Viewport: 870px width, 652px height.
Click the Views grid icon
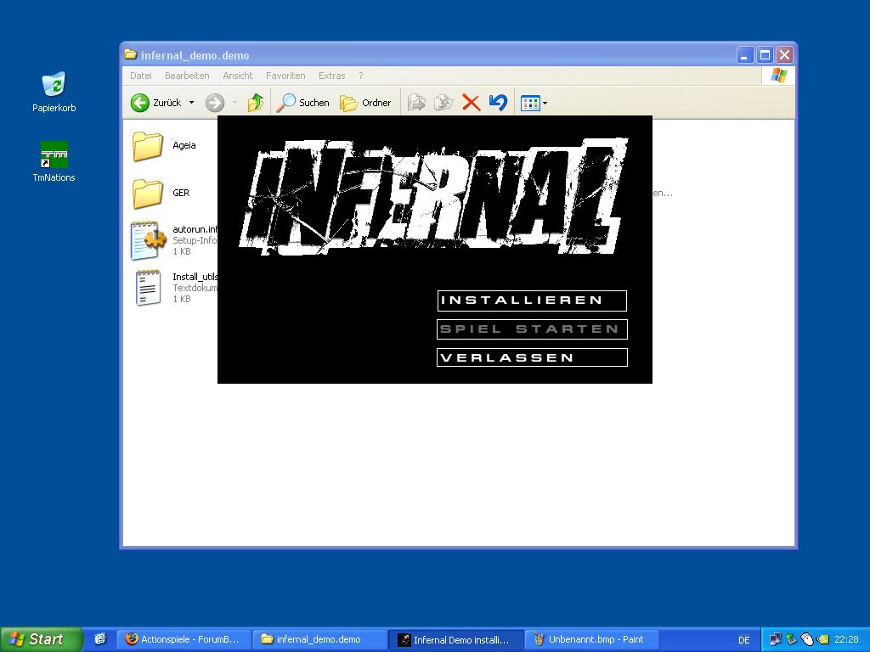[x=530, y=103]
